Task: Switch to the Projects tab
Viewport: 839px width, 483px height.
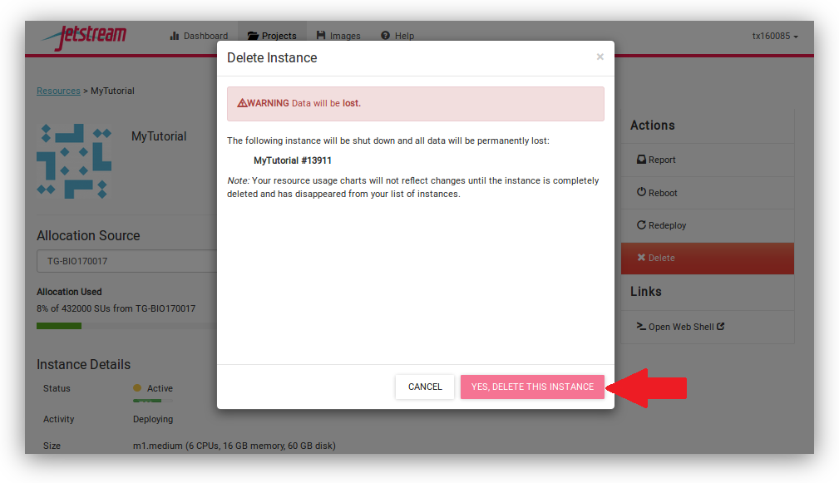Action: [272, 36]
